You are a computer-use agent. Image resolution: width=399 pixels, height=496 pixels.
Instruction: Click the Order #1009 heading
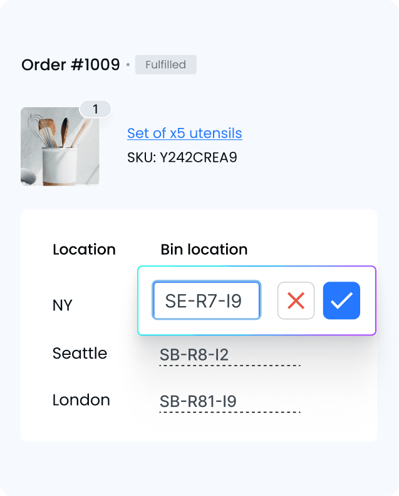click(x=70, y=65)
